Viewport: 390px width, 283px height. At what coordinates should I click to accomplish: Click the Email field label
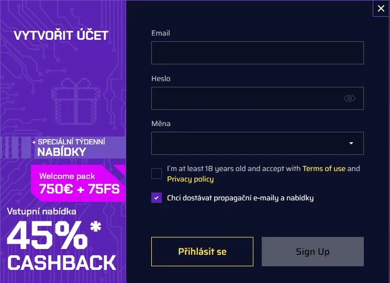161,33
